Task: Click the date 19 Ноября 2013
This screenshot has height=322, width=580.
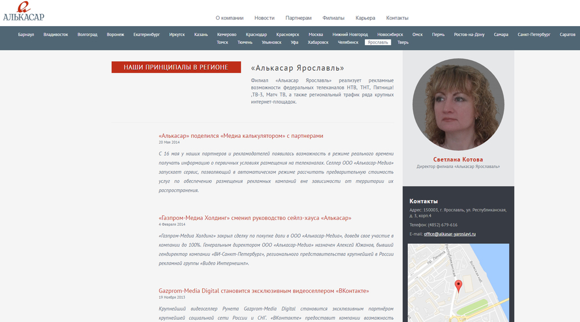Action: (172, 297)
